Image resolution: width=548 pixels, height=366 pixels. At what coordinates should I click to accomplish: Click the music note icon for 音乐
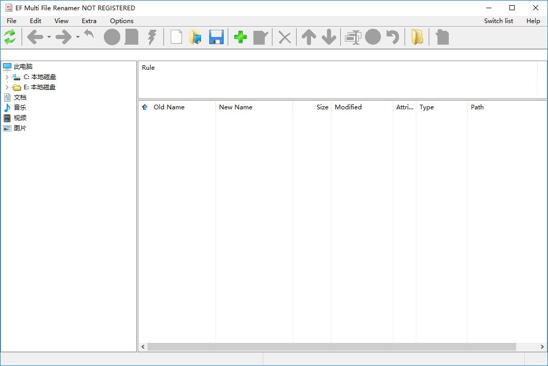tap(7, 107)
